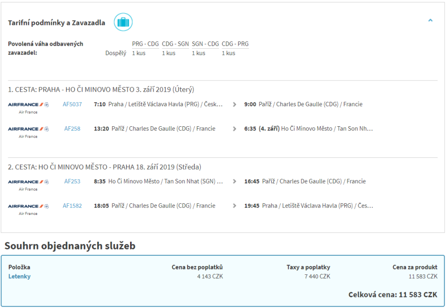Collapse the Tarifní podmínky a Zavazadla section
The width and height of the screenshot is (448, 308).
[430, 20]
